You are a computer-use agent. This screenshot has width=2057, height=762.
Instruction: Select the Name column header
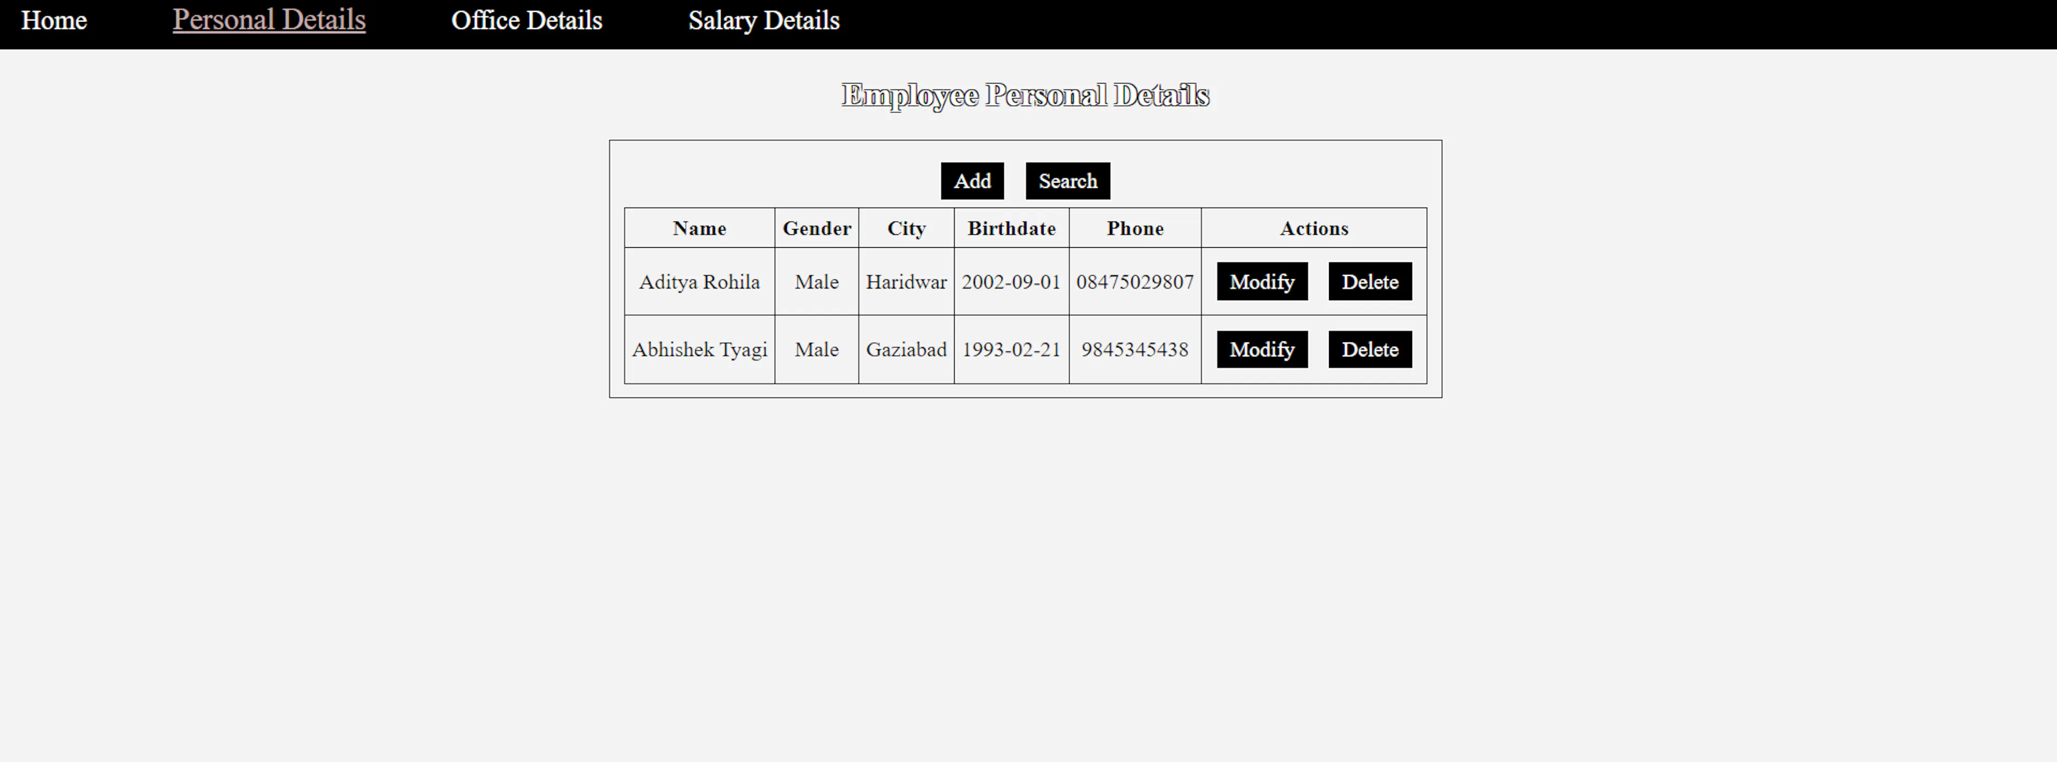pos(699,229)
